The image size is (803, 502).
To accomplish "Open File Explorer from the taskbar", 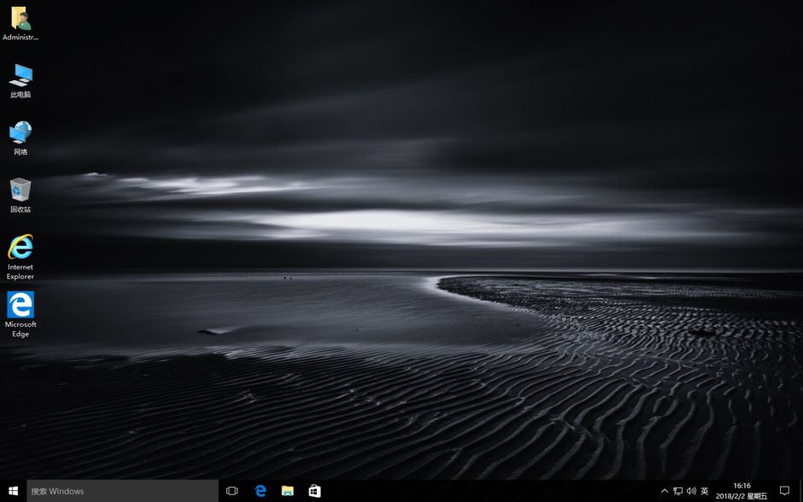I will tap(288, 491).
